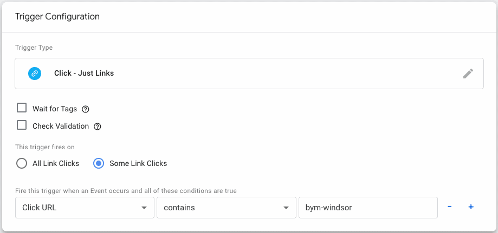498x233 pixels.
Task: Click the arrow on the contains dropdown
Action: pos(286,208)
